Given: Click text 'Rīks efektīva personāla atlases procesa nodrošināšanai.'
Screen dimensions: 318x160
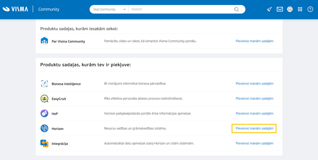Looking at the screenshot, I should click(144, 98).
